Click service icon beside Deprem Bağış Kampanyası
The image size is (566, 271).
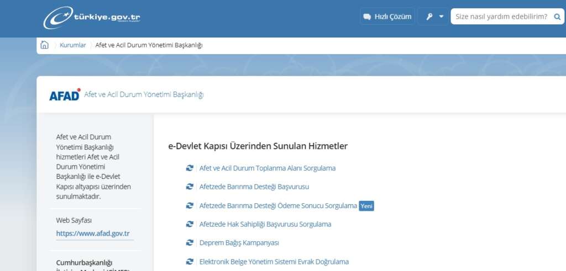point(190,243)
